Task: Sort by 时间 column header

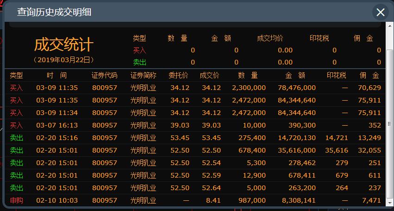Action: point(56,76)
